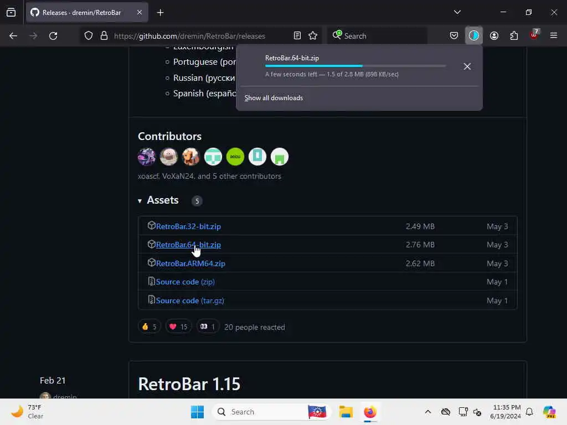Open the Firefox account icon

(x=494, y=36)
